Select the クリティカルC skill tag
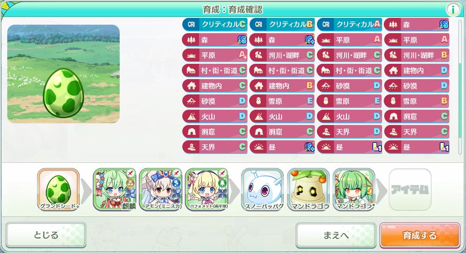 (215, 24)
